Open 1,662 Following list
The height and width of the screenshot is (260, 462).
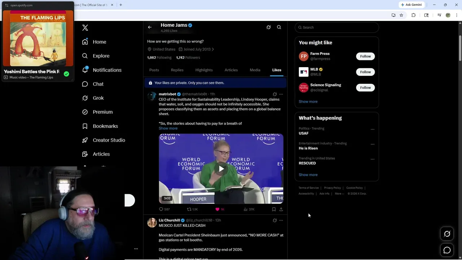tap(159, 57)
